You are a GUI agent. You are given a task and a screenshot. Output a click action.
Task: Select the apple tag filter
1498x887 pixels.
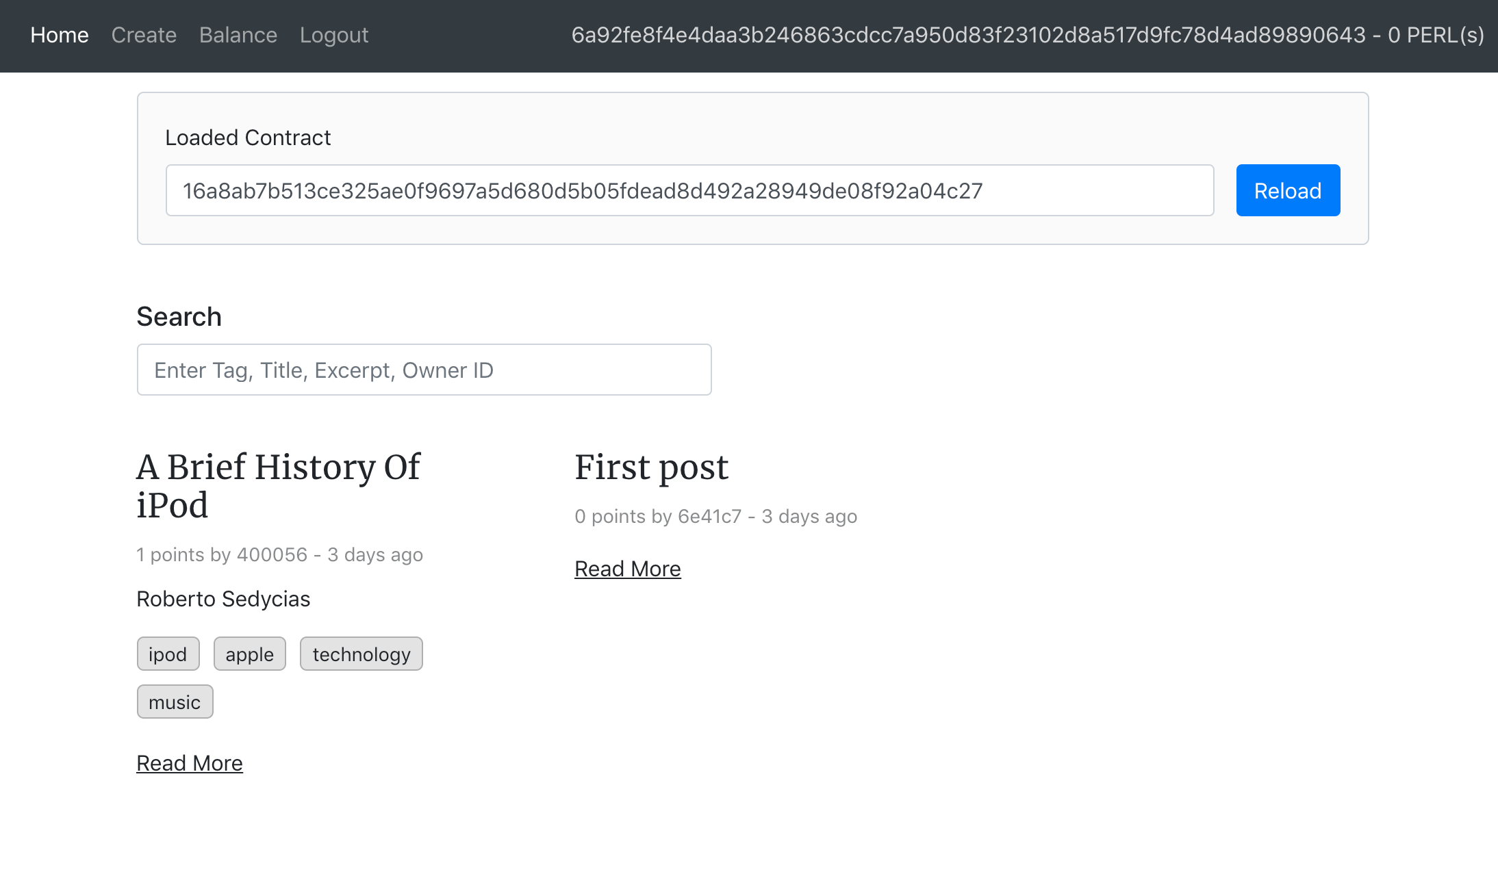click(x=249, y=652)
